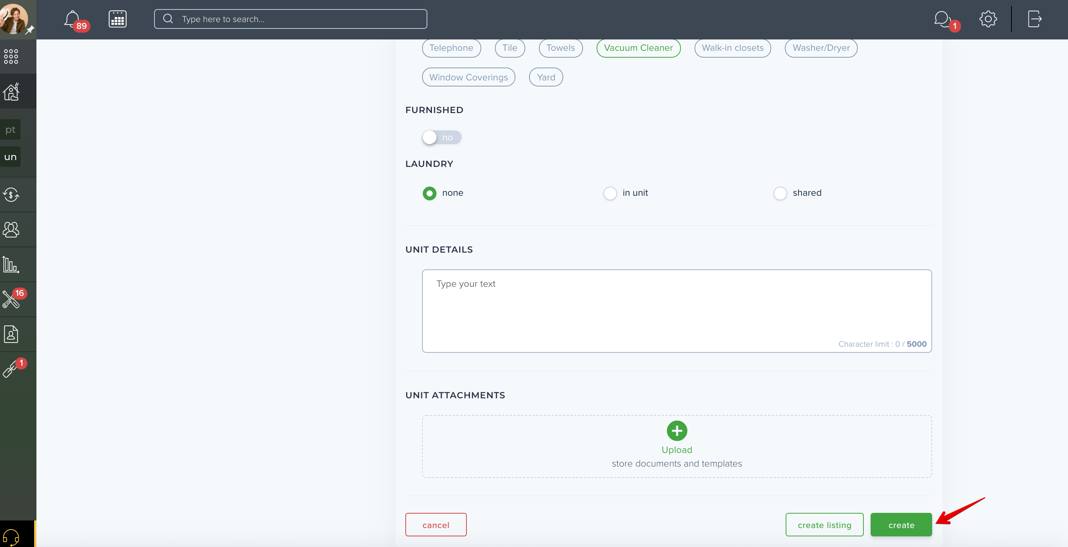Toggle the Yard amenity tag

pos(546,77)
